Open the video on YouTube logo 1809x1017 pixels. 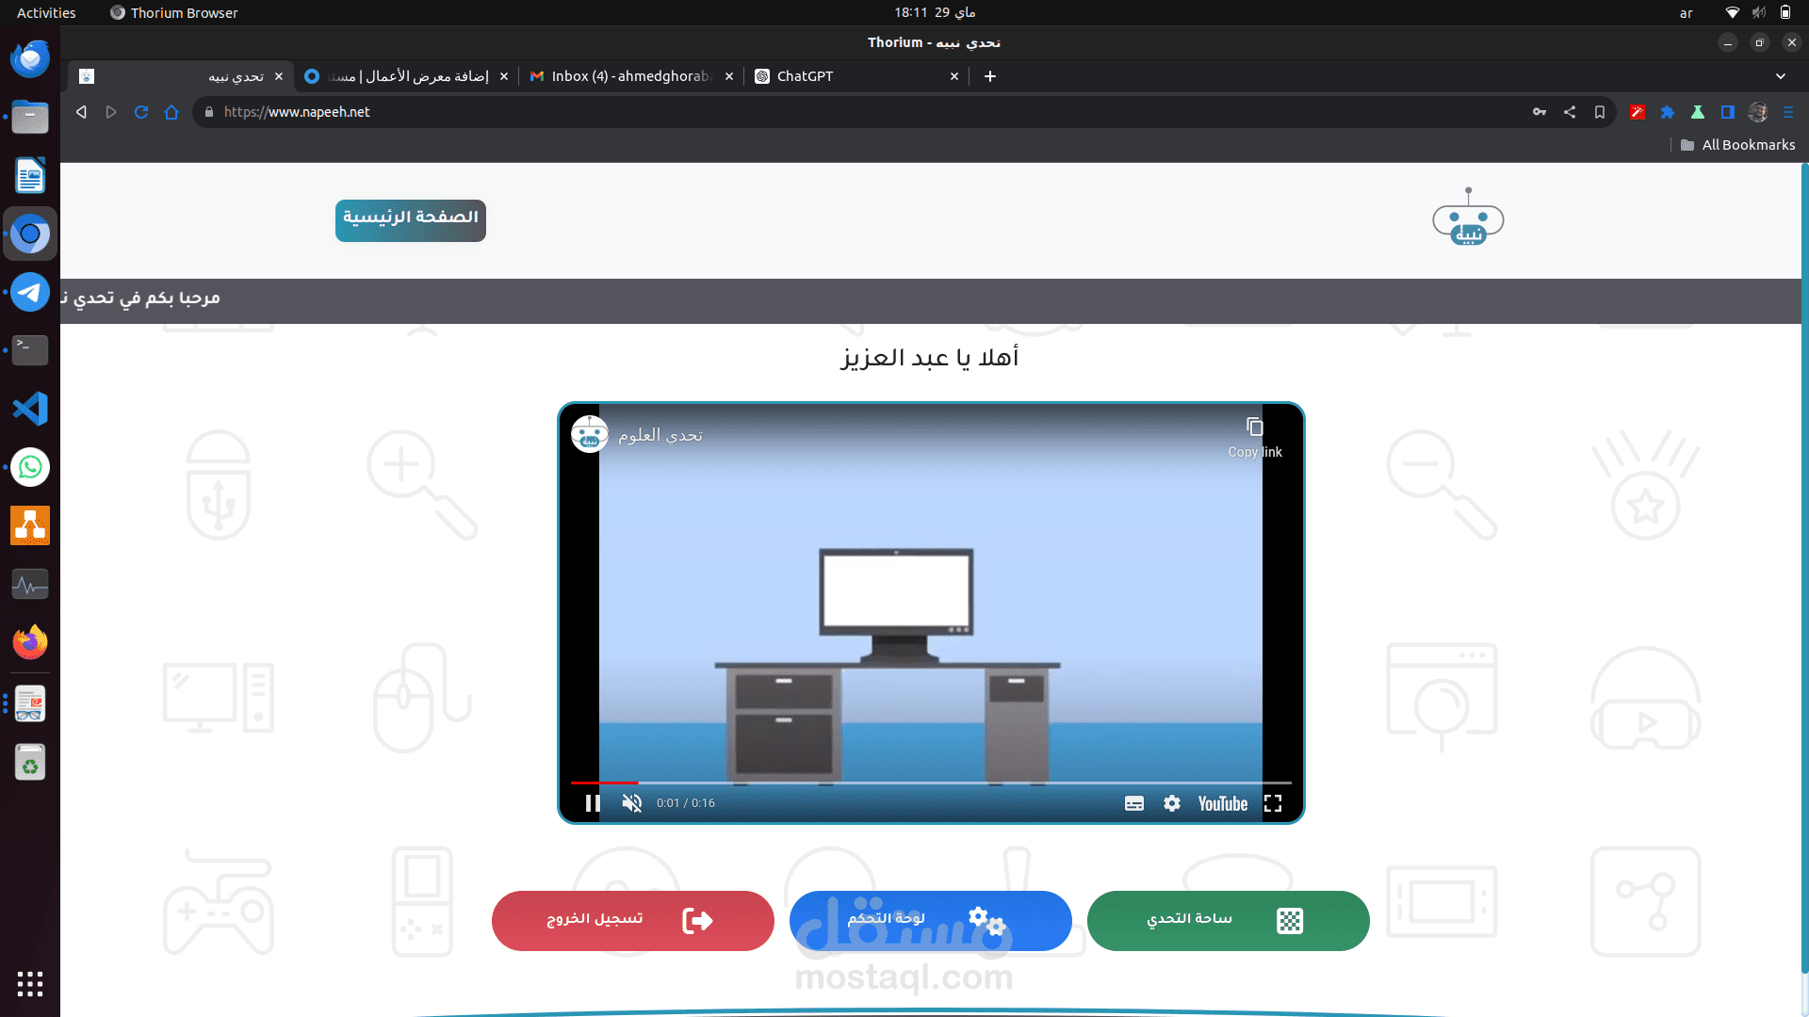coord(1223,803)
